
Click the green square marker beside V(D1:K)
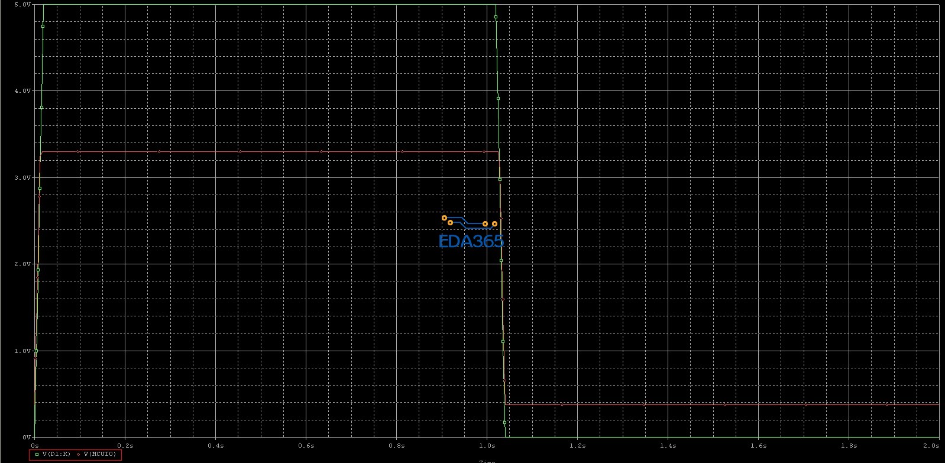(x=37, y=454)
